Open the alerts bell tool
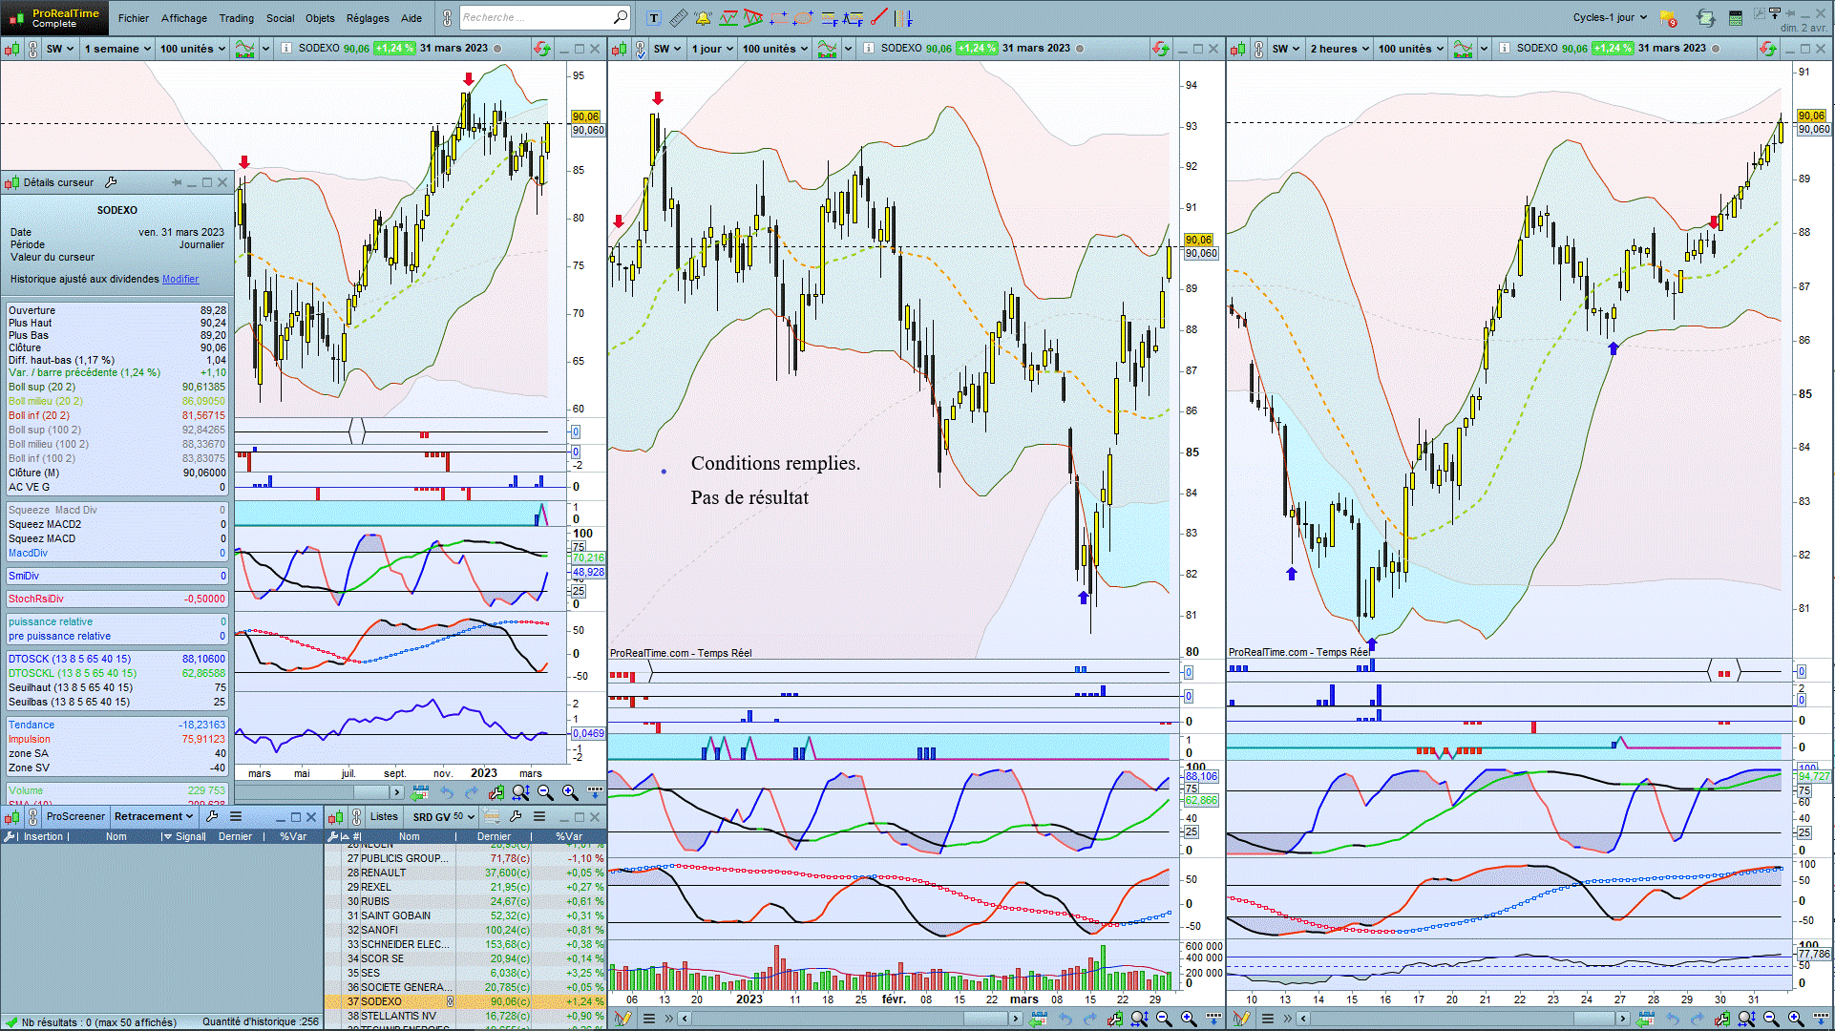This screenshot has width=1835, height=1031. [703, 18]
